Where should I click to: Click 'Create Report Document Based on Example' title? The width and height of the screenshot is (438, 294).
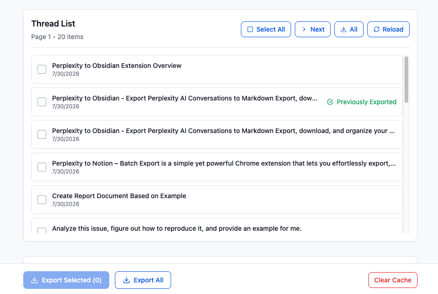[x=119, y=196]
